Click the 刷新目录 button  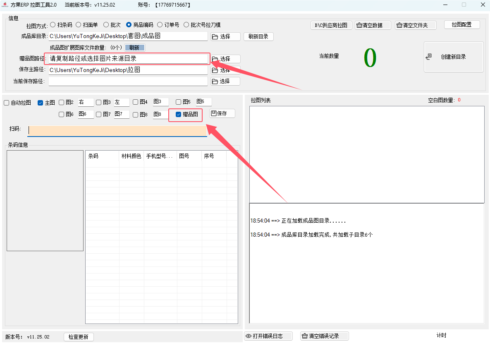click(x=258, y=36)
